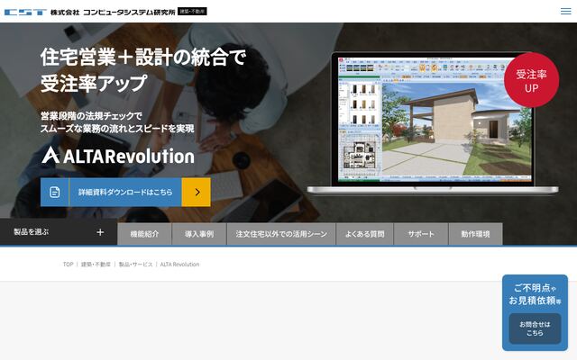Open the hamburger menu icon
Viewport: 577px width, 360px height.
tap(565, 12)
